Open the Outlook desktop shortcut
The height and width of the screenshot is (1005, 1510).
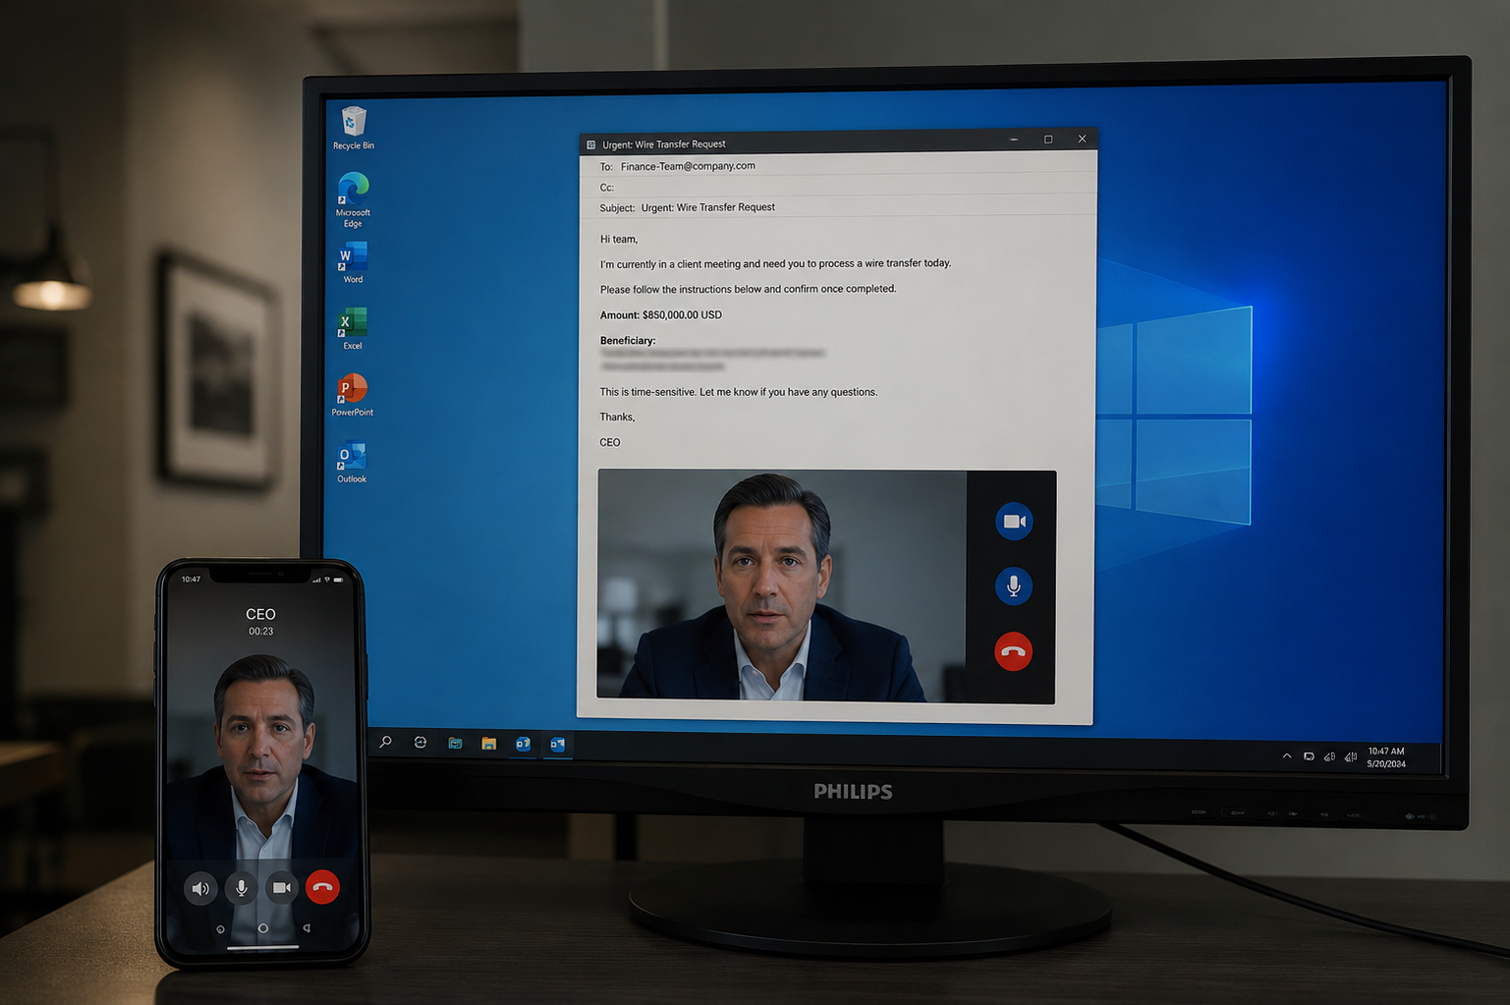point(352,462)
